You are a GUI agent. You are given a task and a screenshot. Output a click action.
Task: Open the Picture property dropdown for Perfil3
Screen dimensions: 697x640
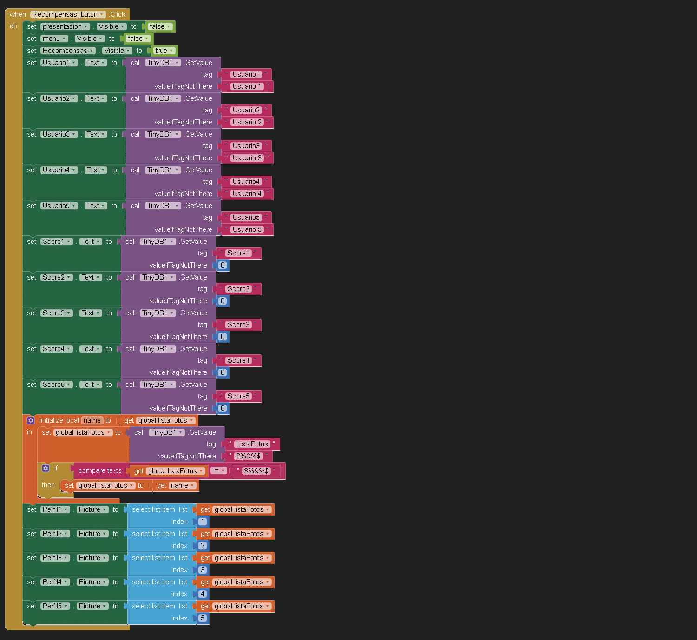click(x=105, y=558)
